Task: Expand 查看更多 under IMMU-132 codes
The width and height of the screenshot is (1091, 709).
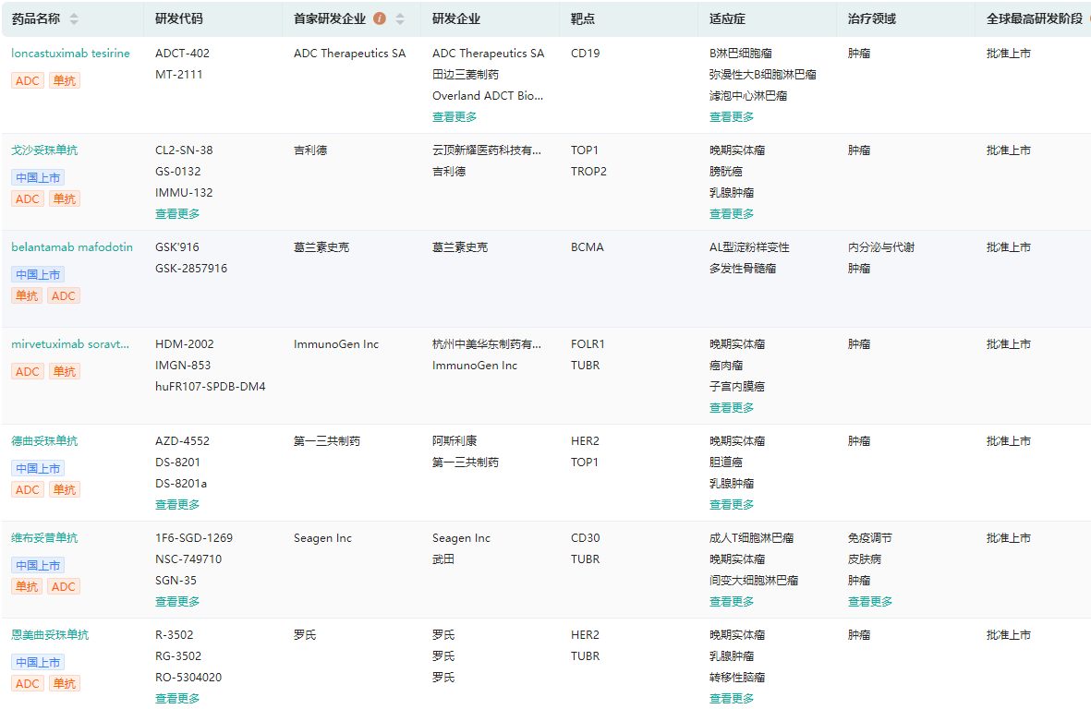Action: (x=177, y=213)
